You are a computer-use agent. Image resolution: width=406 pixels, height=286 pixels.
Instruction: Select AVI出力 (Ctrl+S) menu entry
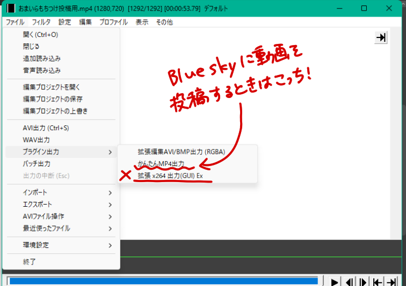pyautogui.click(x=46, y=128)
